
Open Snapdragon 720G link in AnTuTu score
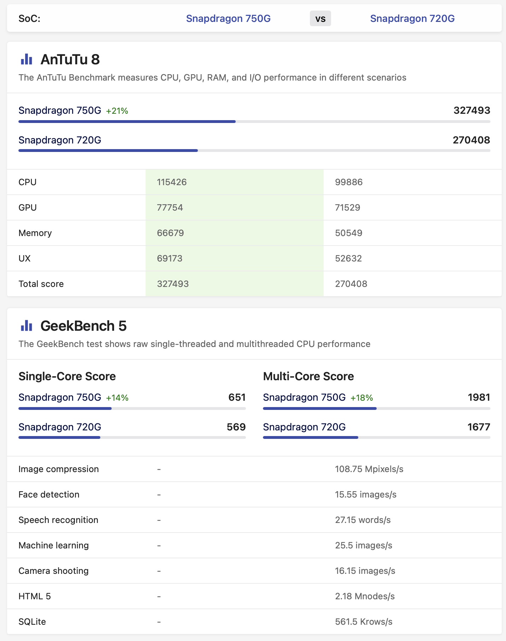[60, 140]
